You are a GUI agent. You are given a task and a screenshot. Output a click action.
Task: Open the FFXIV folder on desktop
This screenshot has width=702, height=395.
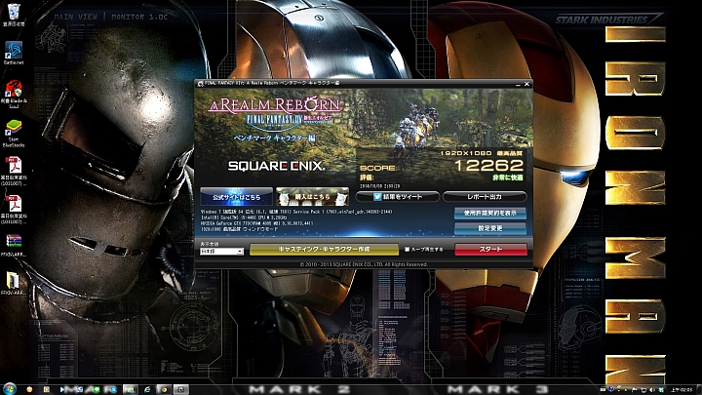14,283
